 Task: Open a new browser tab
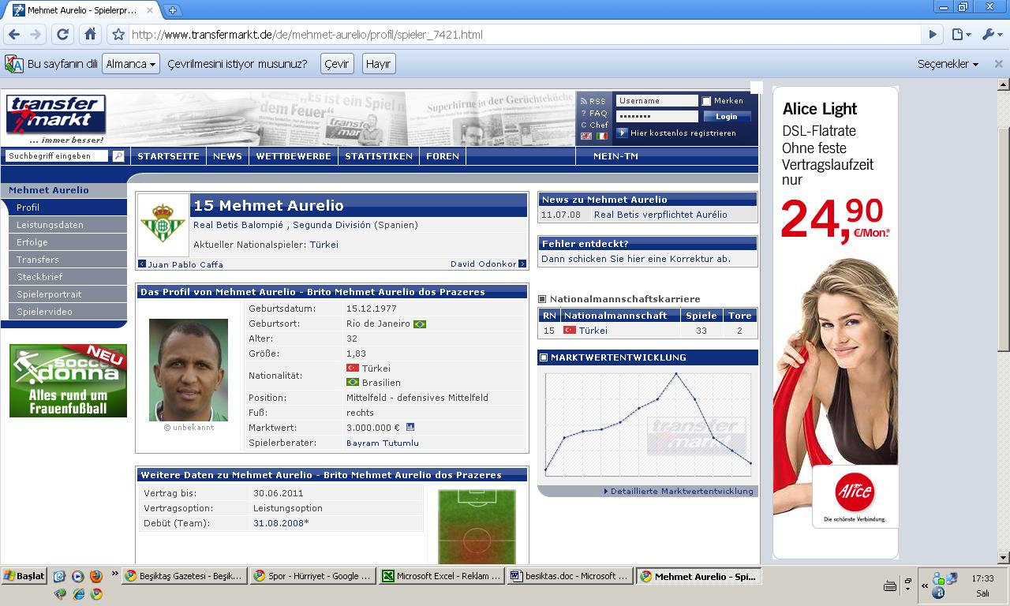tap(172, 10)
